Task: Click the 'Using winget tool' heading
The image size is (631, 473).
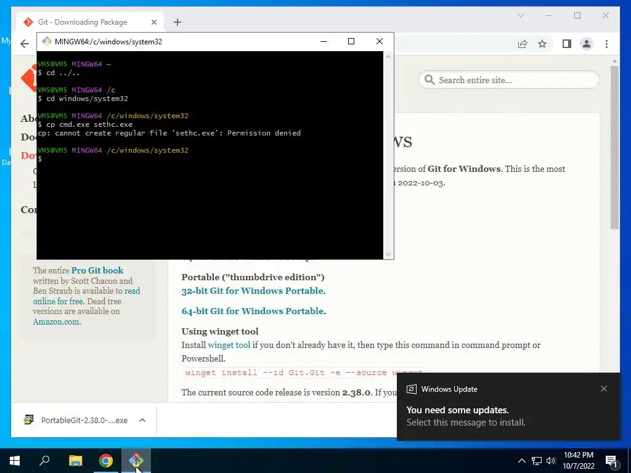Action: click(x=220, y=331)
